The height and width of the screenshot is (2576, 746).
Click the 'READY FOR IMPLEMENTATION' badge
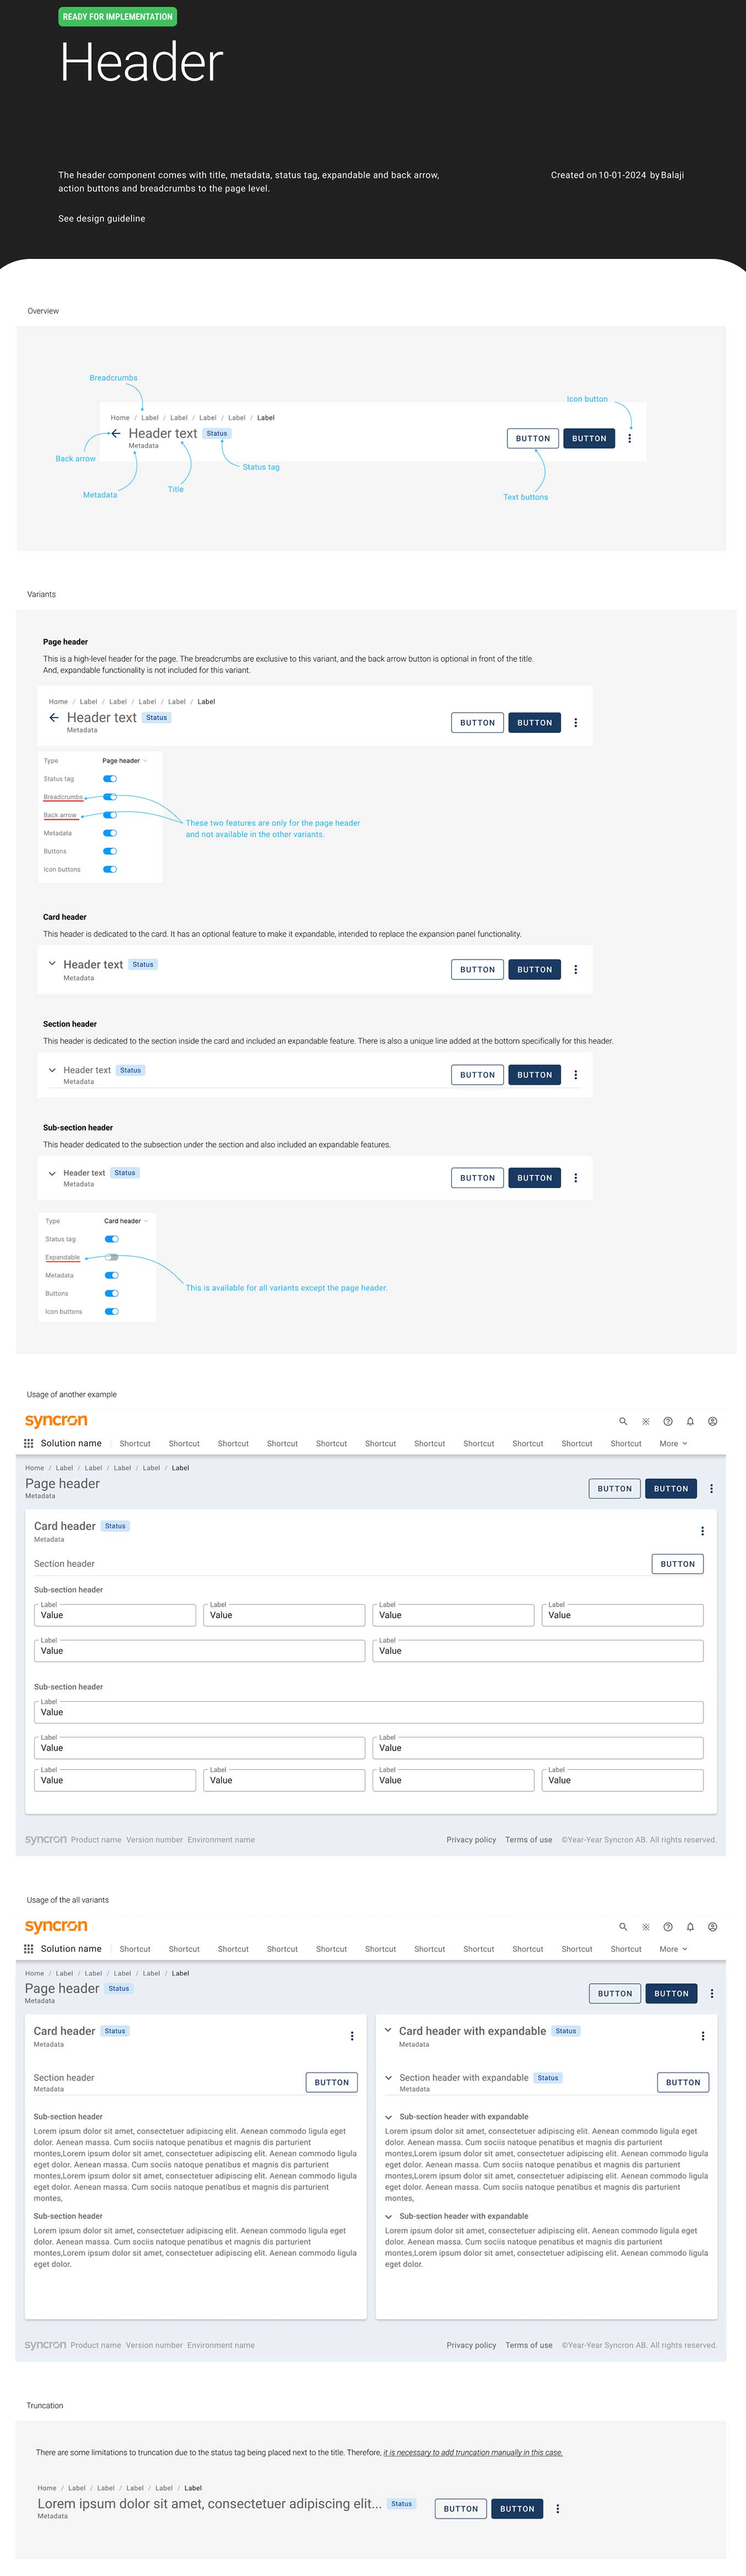[x=117, y=17]
